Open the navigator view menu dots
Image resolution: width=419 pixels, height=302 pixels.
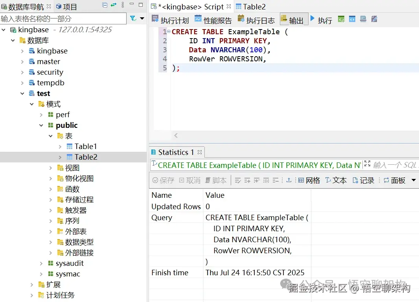pos(123,5)
